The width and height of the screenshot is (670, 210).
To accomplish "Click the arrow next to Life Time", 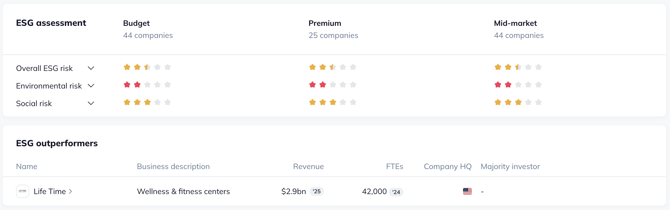I will click(71, 191).
